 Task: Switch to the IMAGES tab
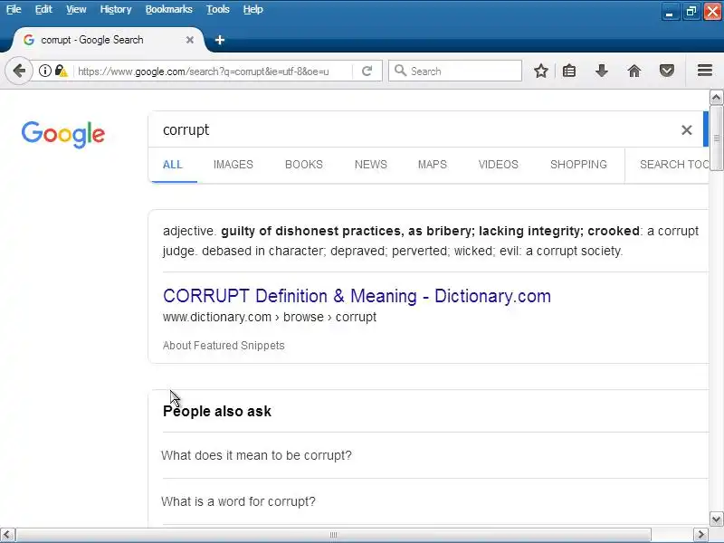(233, 165)
